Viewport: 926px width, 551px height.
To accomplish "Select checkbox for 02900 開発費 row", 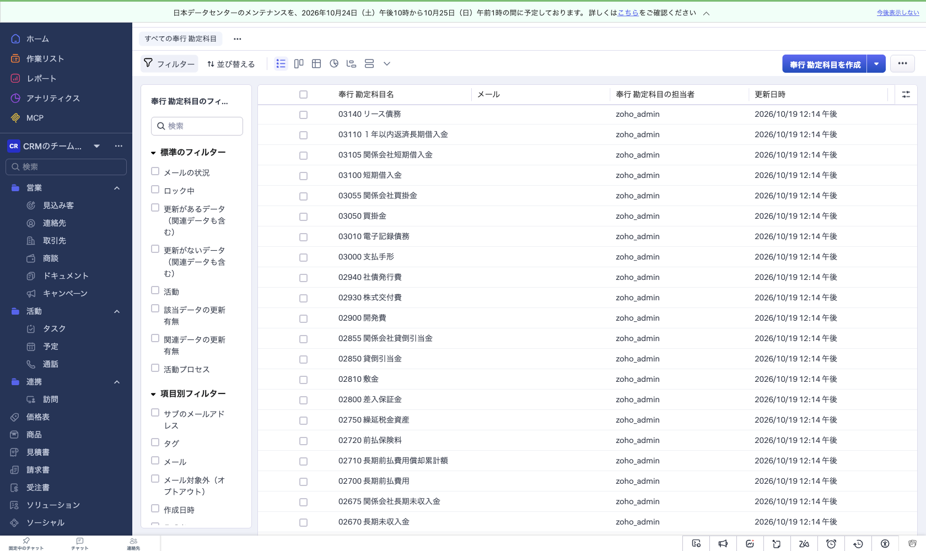I will [x=303, y=318].
